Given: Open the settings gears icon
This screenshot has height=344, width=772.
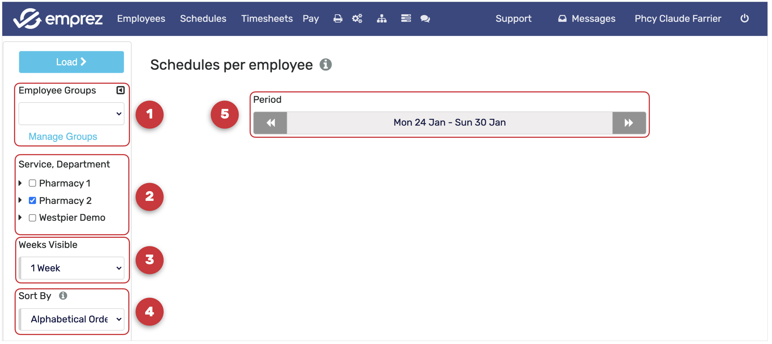Looking at the screenshot, I should [x=357, y=18].
